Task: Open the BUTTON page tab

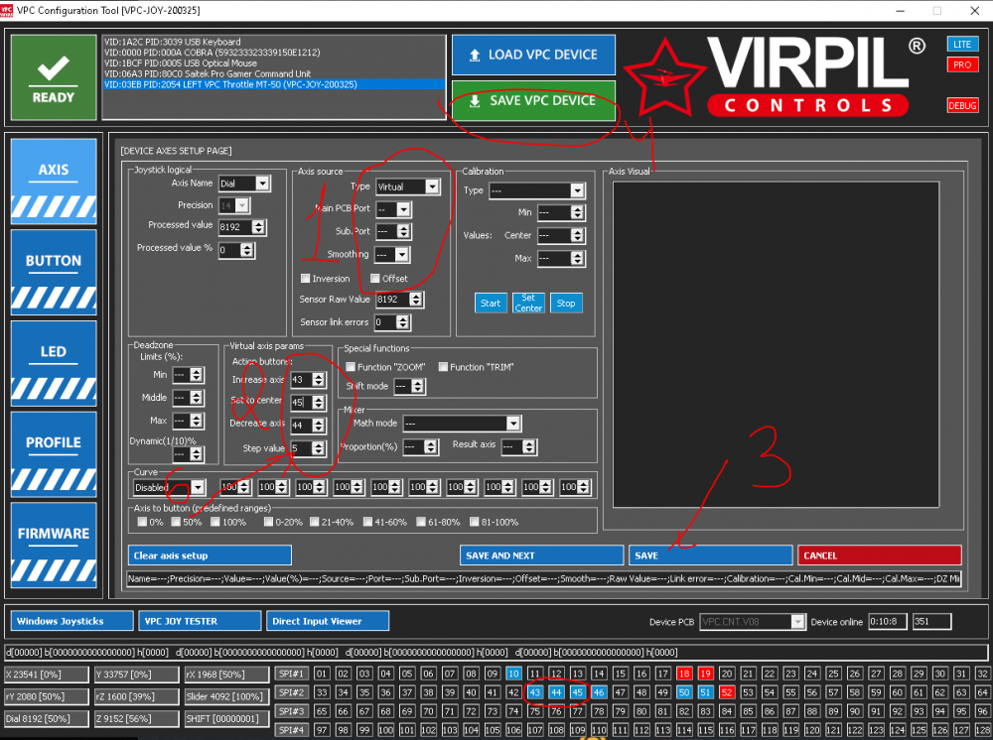Action: 54,272
